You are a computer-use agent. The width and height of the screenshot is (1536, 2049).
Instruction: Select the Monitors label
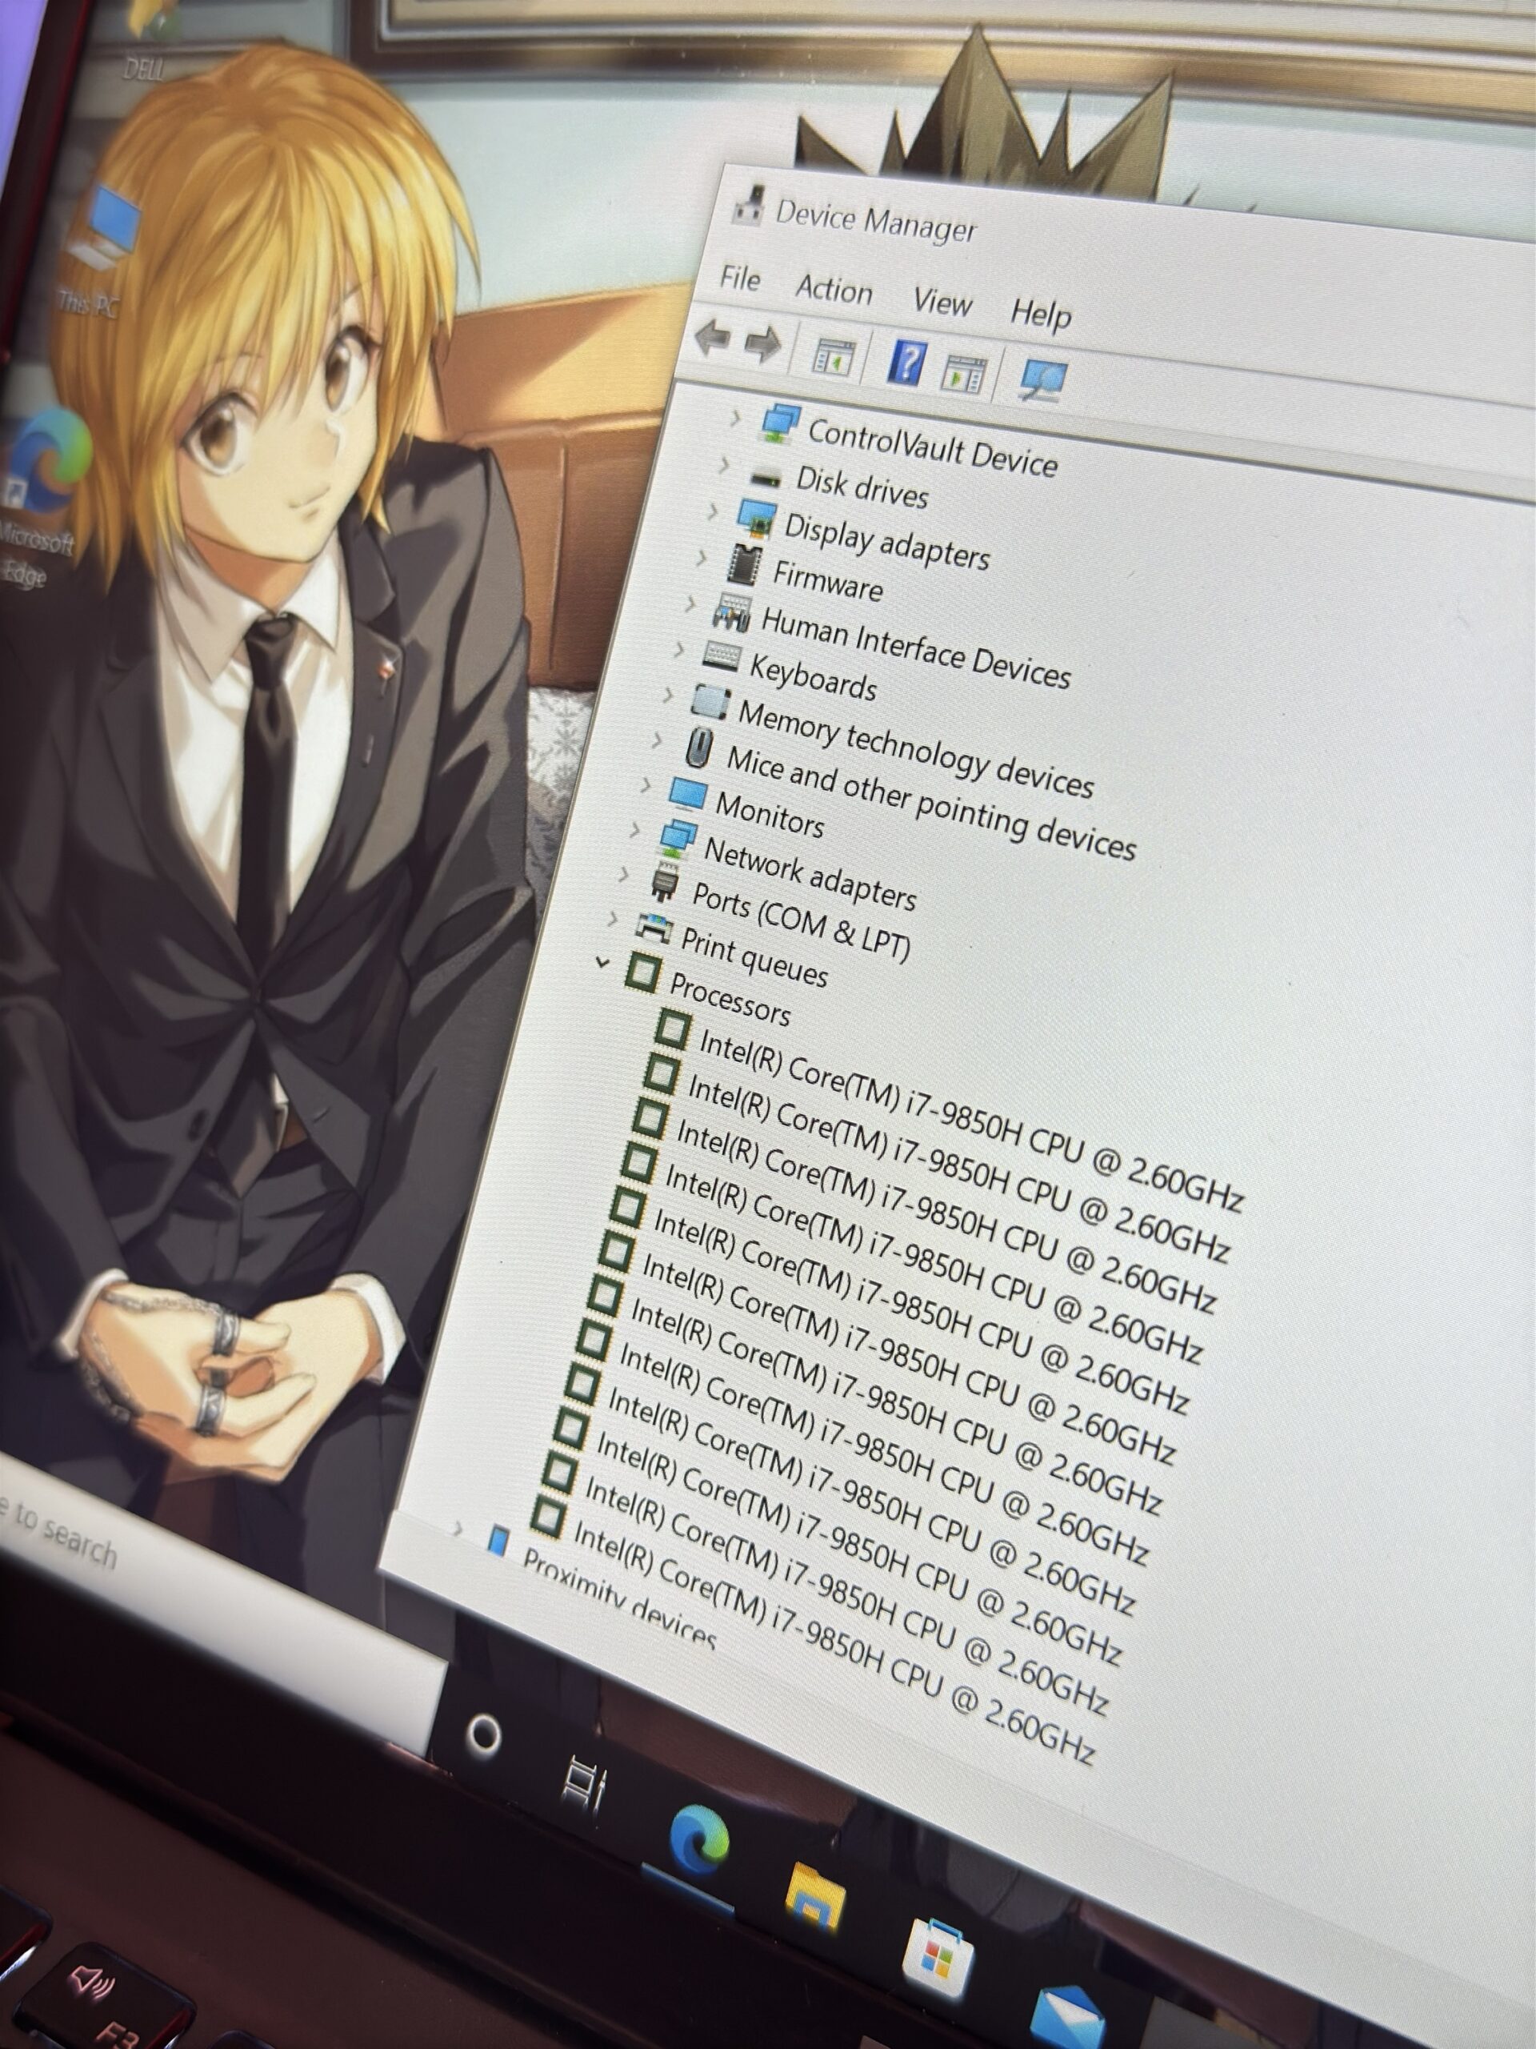pyautogui.click(x=770, y=816)
